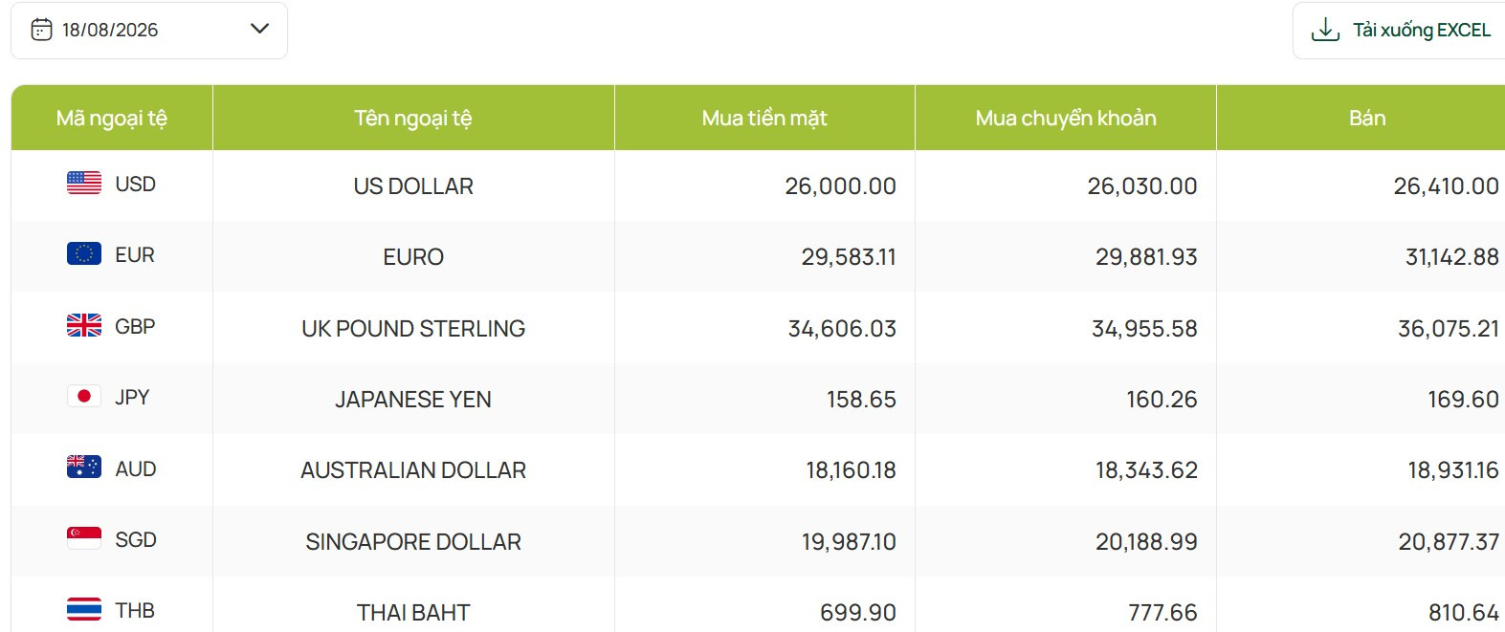Click the Japan flag icon beside JPY

tap(84, 396)
